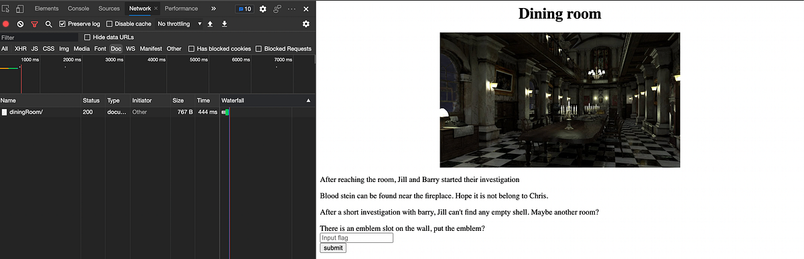This screenshot has width=804, height=259.
Task: Uncheck the Preserve log checkbox
Action: (62, 24)
